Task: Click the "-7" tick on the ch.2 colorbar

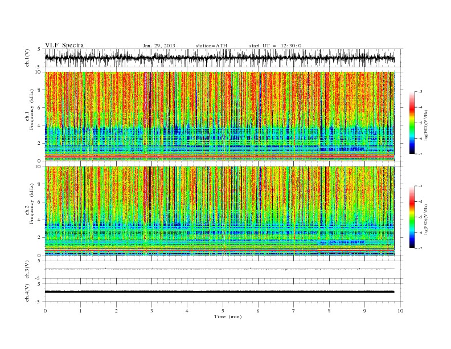Action: coord(420,248)
